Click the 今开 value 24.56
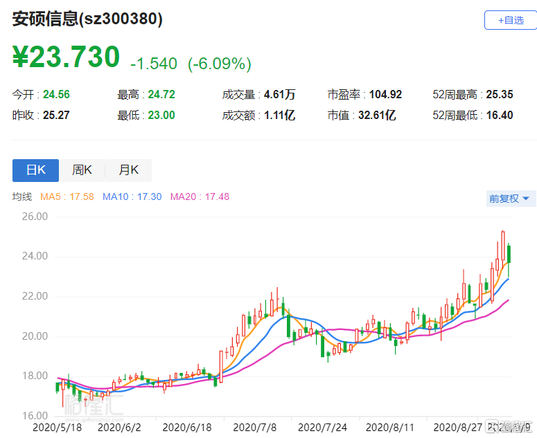The image size is (537, 438). click(x=56, y=94)
